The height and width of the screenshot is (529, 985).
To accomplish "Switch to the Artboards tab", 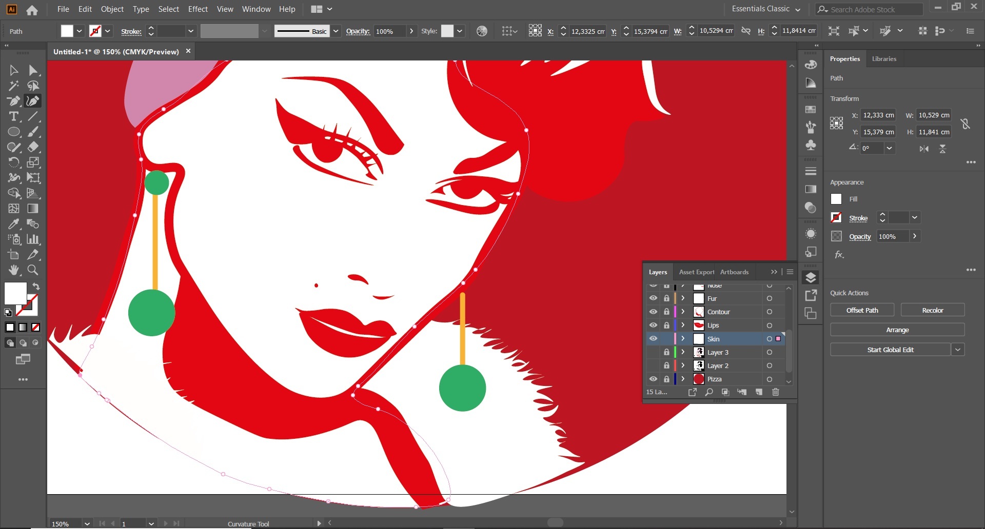I will (734, 272).
